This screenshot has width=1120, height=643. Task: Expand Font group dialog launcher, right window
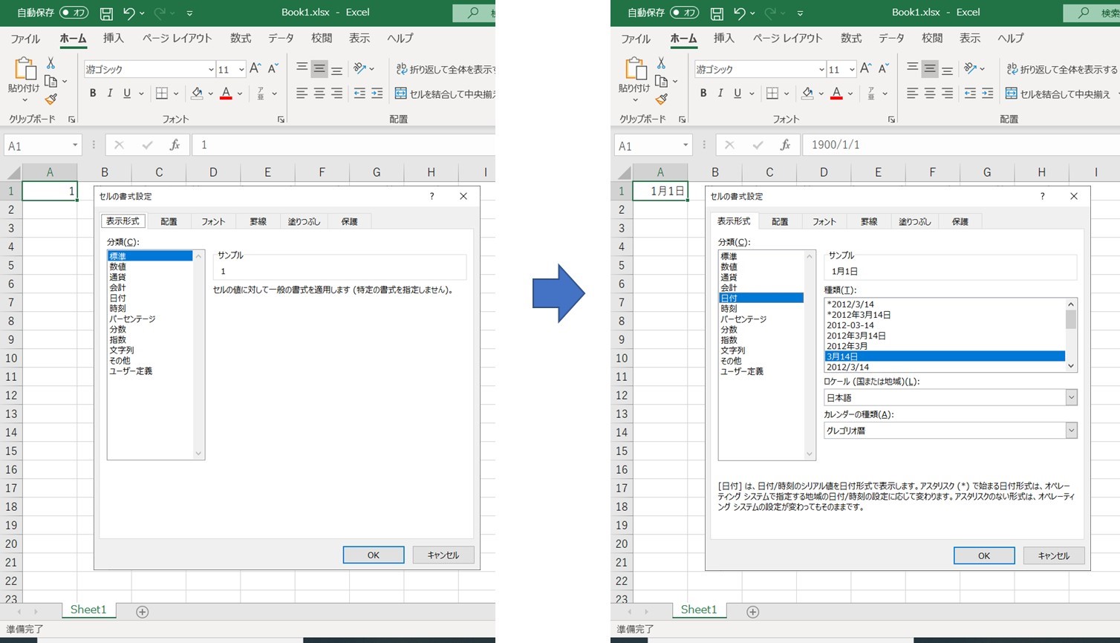pos(892,120)
